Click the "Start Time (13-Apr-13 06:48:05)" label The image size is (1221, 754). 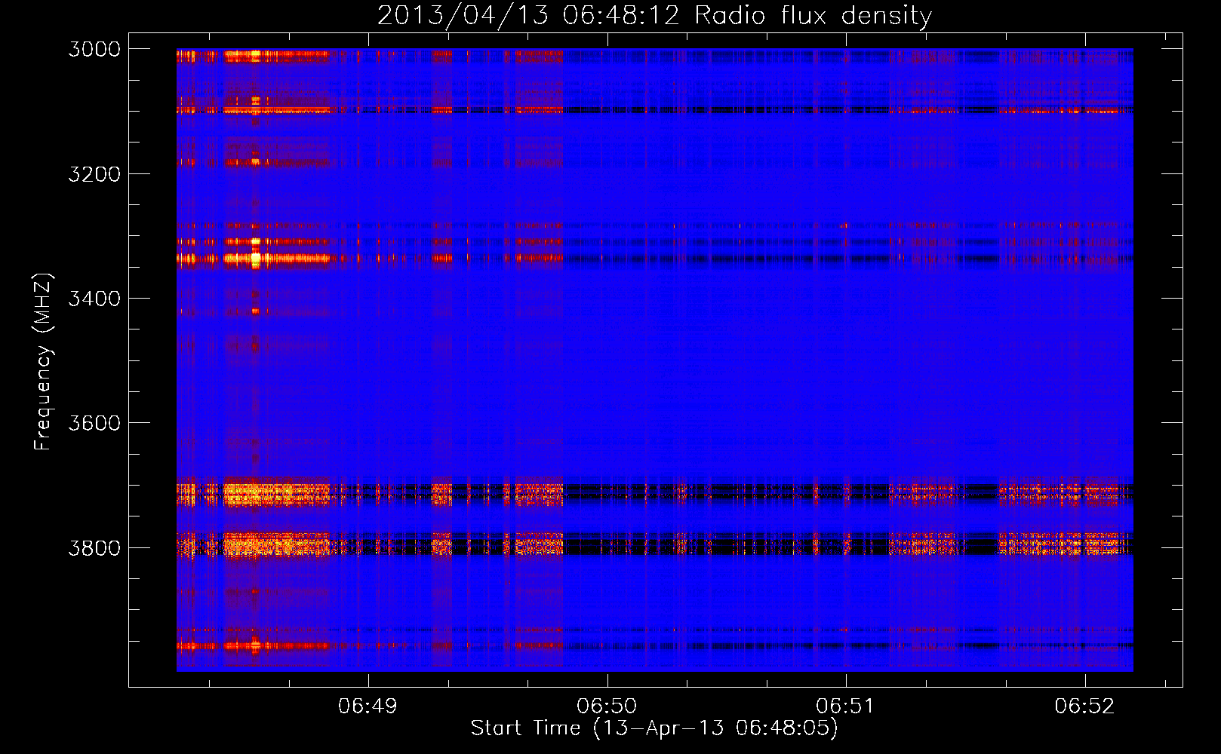[654, 728]
